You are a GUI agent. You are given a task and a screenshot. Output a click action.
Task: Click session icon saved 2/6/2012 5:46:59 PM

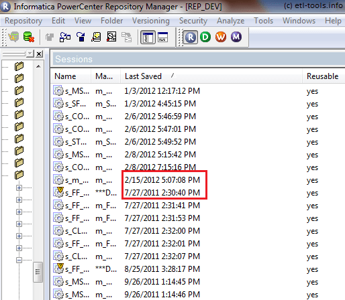tap(58, 117)
